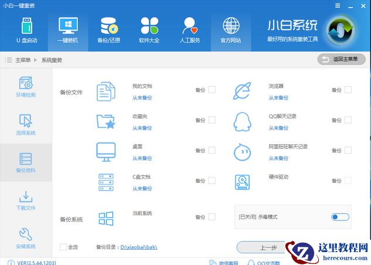Check 备份 box for 收藏夹
Viewport: 371px width, 265px height.
[x=212, y=120]
